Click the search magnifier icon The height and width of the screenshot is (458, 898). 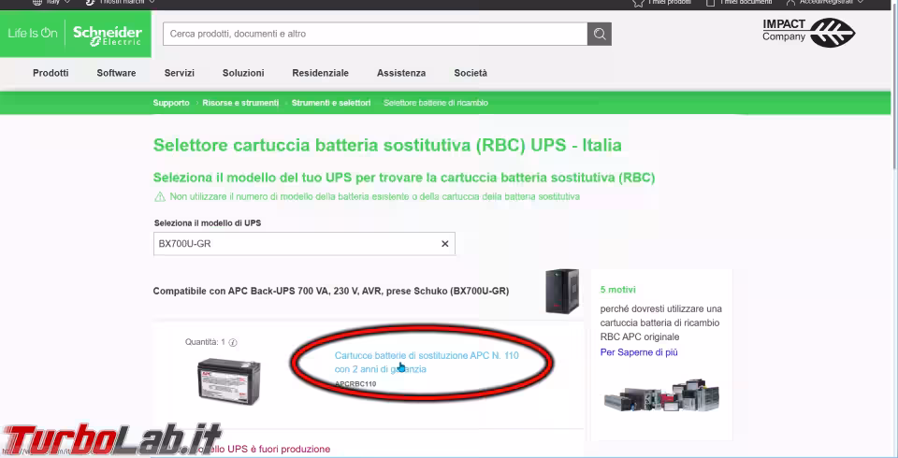click(x=600, y=35)
